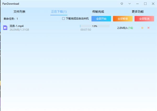Click the PanDownload window title
Viewport: 157px width, 111px height.
click(11, 4)
